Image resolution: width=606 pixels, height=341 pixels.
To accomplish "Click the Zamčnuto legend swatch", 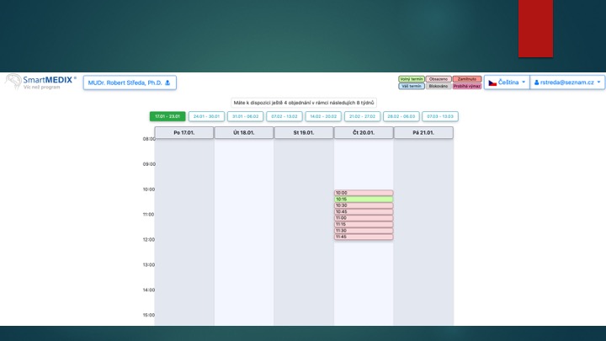I will (x=466, y=79).
